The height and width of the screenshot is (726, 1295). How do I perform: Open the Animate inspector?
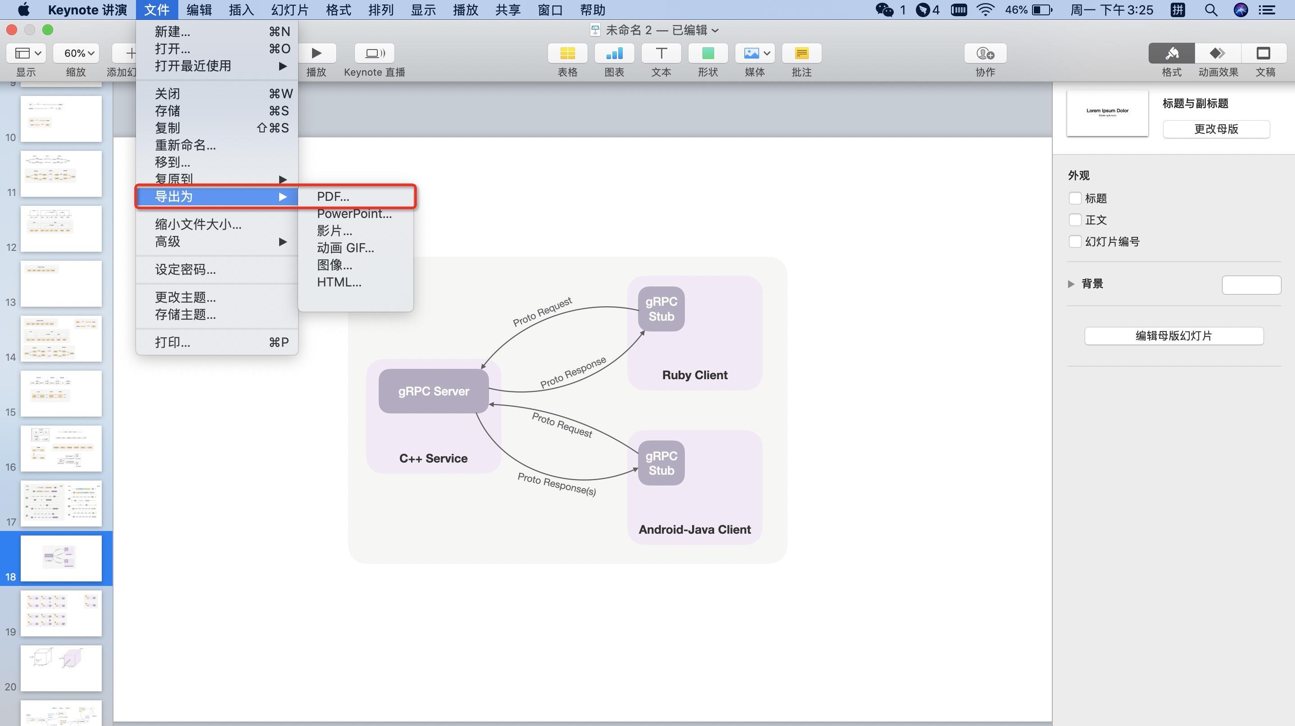click(1218, 53)
